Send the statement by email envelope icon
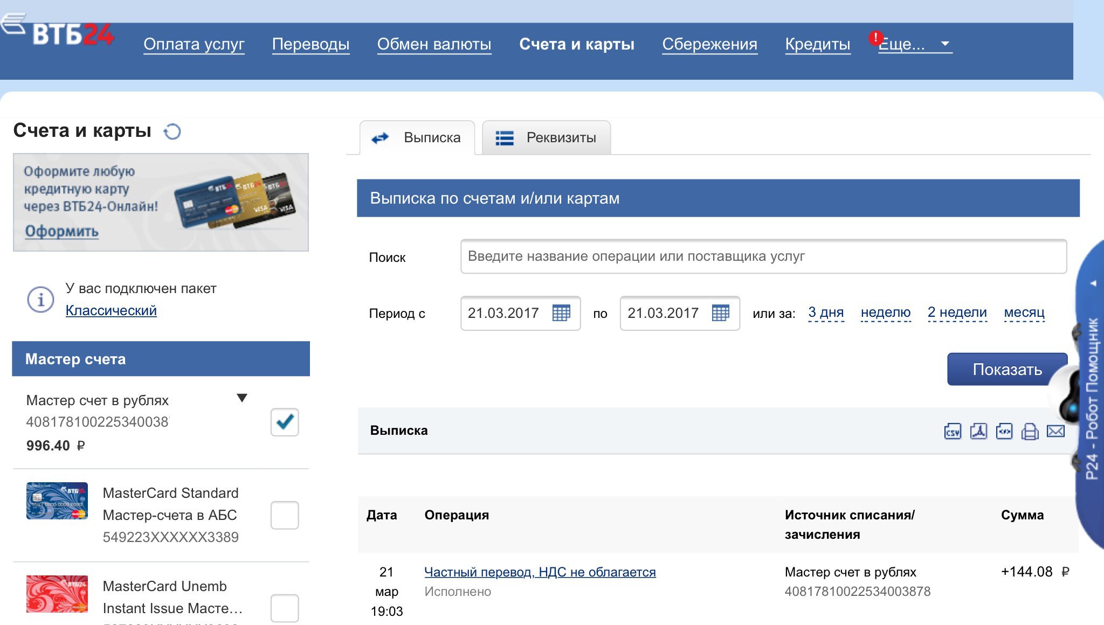Image resolution: width=1104 pixels, height=625 pixels. click(x=1055, y=431)
